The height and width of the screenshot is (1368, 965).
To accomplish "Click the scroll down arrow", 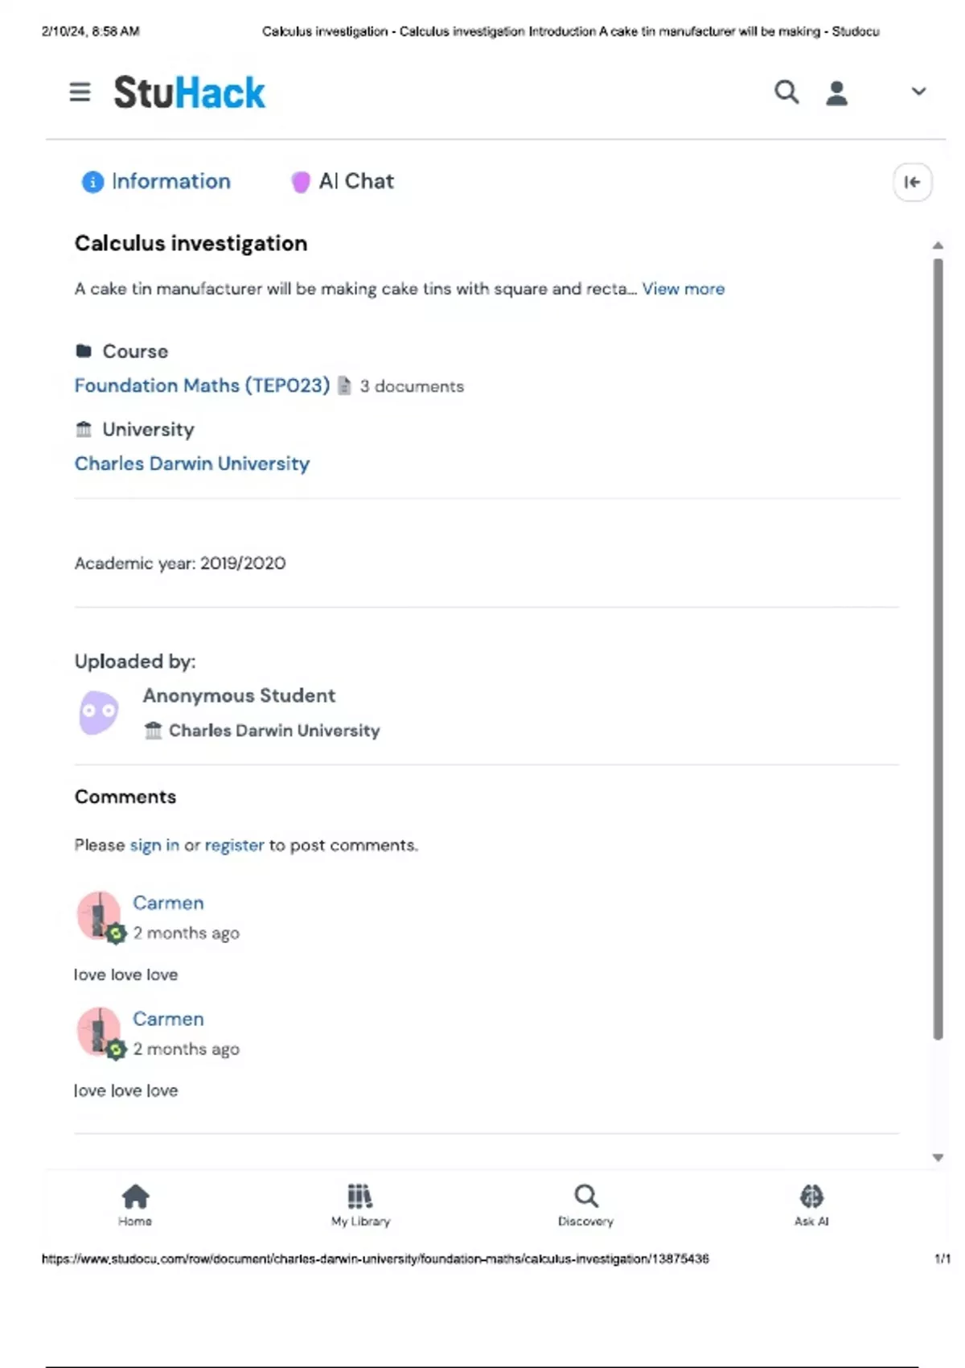I will click(x=938, y=1157).
